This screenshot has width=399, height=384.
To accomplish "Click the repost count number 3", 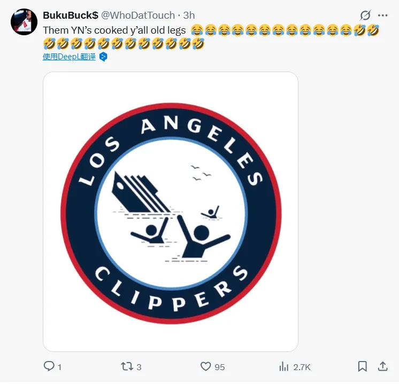I will pos(139,367).
